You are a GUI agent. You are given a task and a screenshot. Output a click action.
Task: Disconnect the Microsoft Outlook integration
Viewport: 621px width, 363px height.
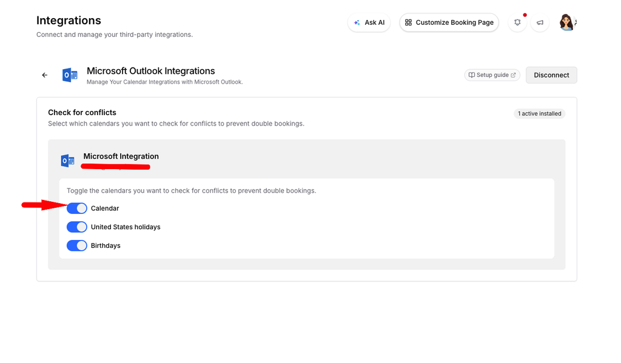(551, 75)
